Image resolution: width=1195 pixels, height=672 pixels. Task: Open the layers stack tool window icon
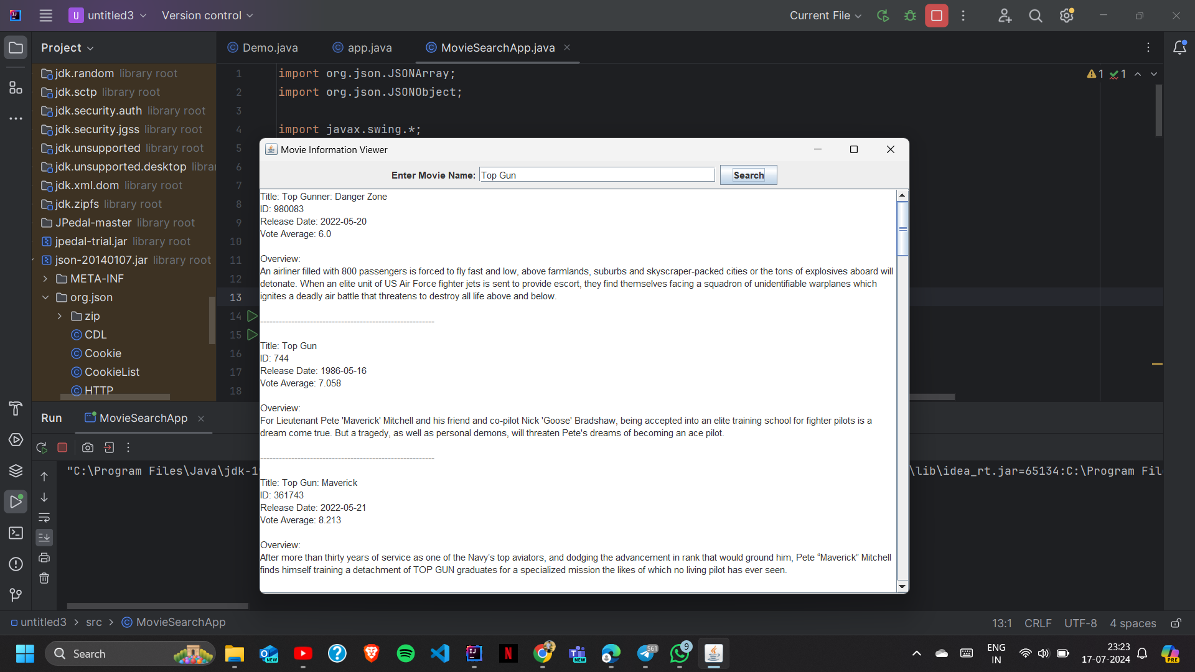click(x=16, y=471)
